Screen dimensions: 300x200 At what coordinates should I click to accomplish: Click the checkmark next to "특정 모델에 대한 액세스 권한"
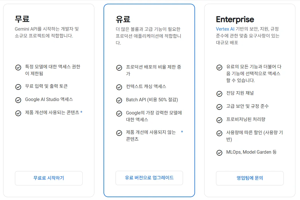pos(17,68)
